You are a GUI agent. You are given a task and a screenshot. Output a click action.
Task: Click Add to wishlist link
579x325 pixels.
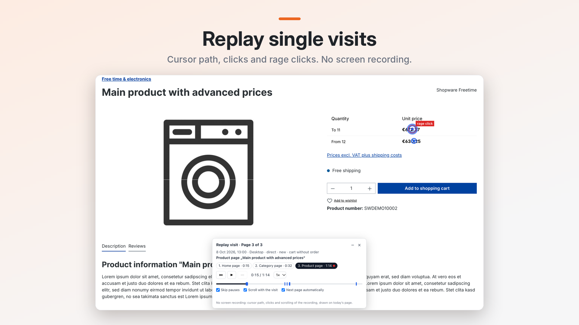[345, 201]
